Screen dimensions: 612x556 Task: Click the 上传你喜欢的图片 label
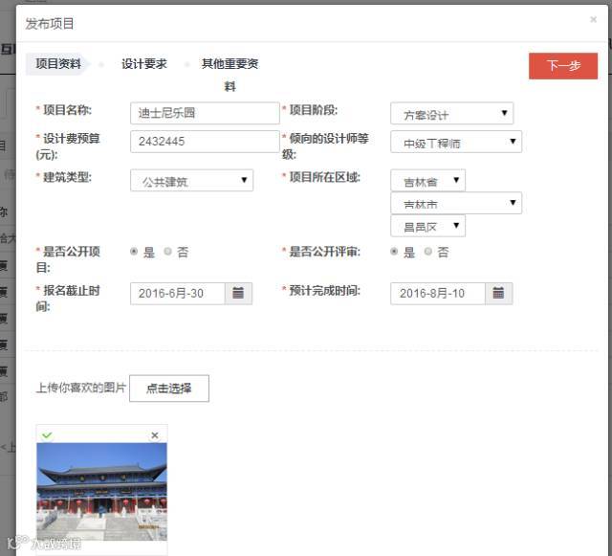click(x=80, y=388)
